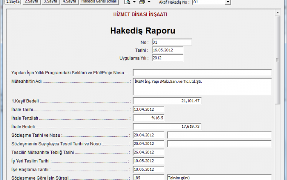
Task: Click the Tarihi field showing 16.05.2012
Action: [x=167, y=50]
